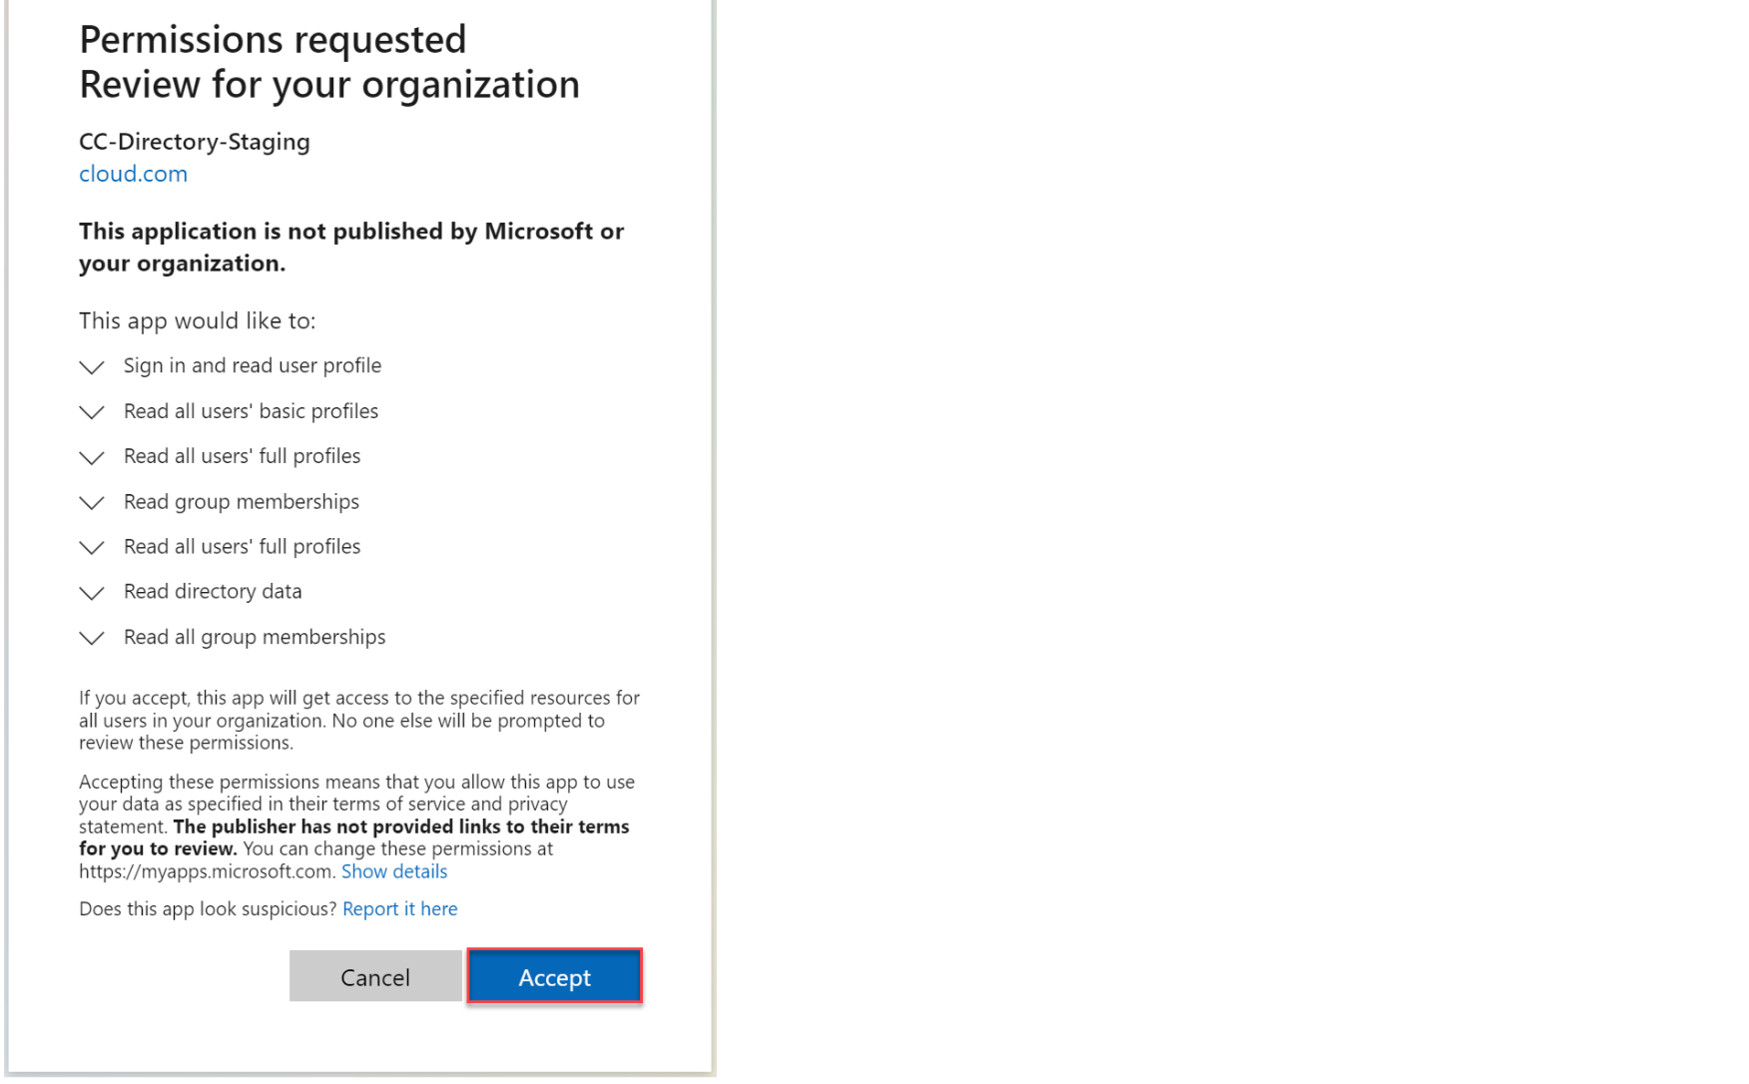Open the cloud.com publisher link

pos(133,174)
